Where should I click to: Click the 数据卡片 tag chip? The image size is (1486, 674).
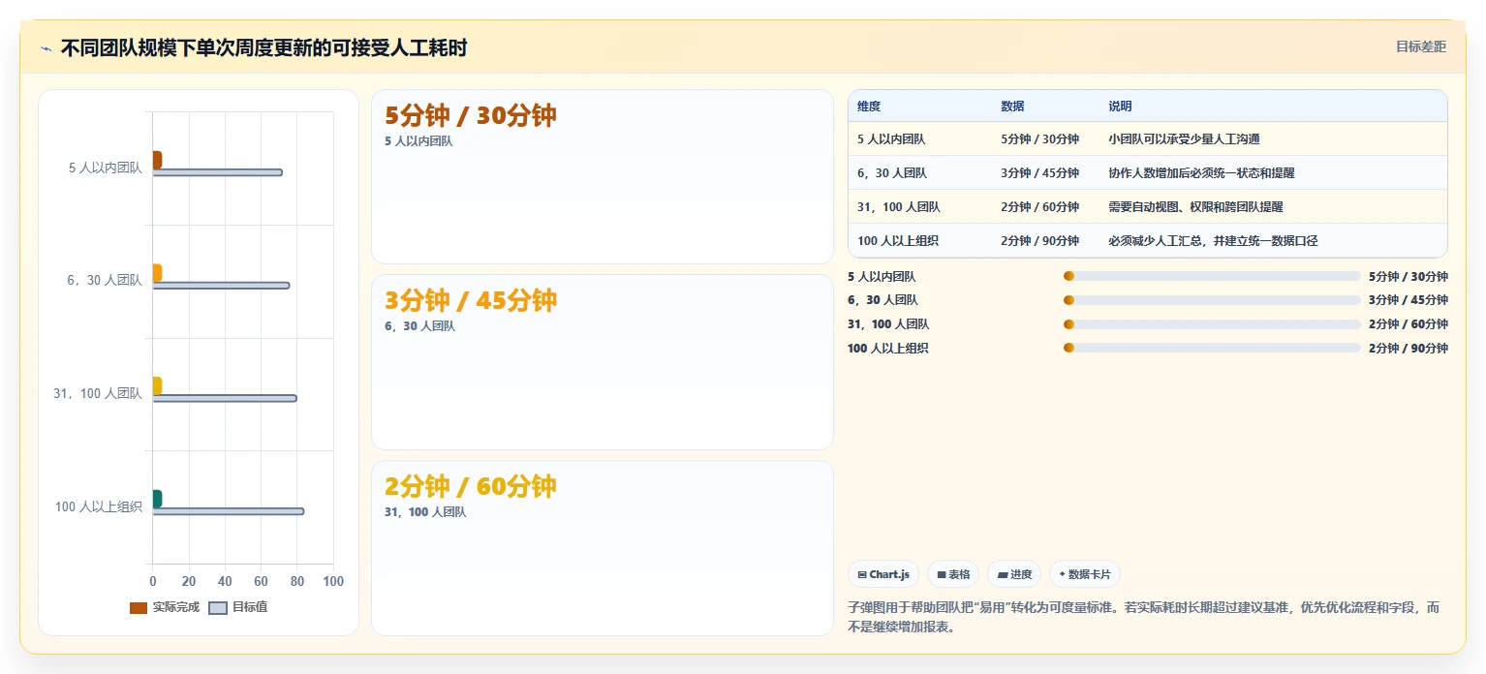coord(1085,574)
